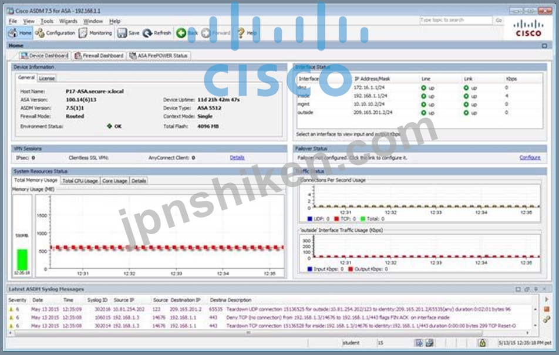Open Help from the toolbar question mark
559x355 pixels.
coord(247,33)
